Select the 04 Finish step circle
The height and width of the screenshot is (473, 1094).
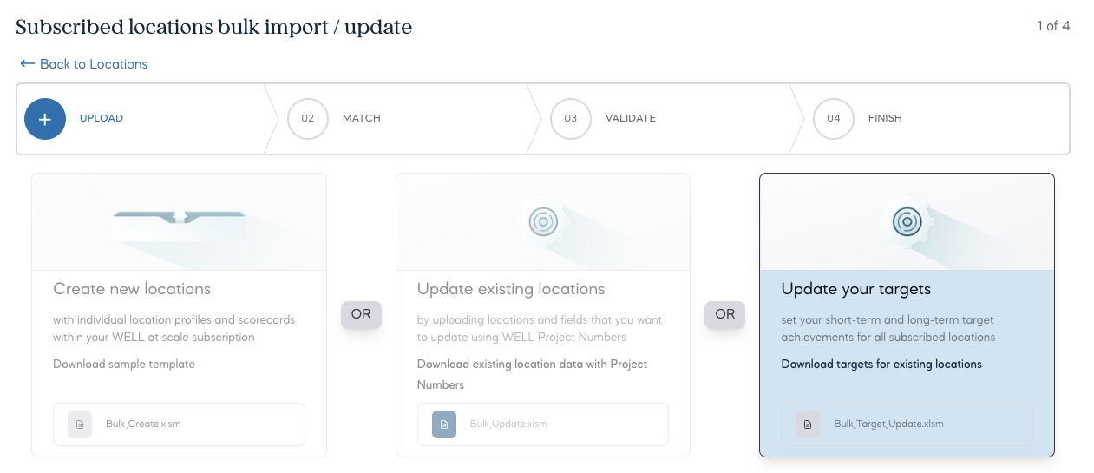[834, 119]
